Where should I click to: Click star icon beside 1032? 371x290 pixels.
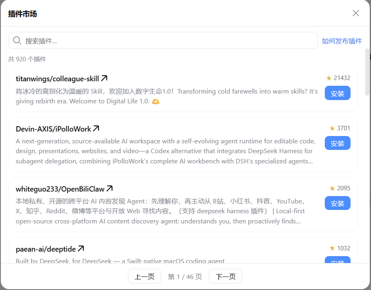coord(332,248)
